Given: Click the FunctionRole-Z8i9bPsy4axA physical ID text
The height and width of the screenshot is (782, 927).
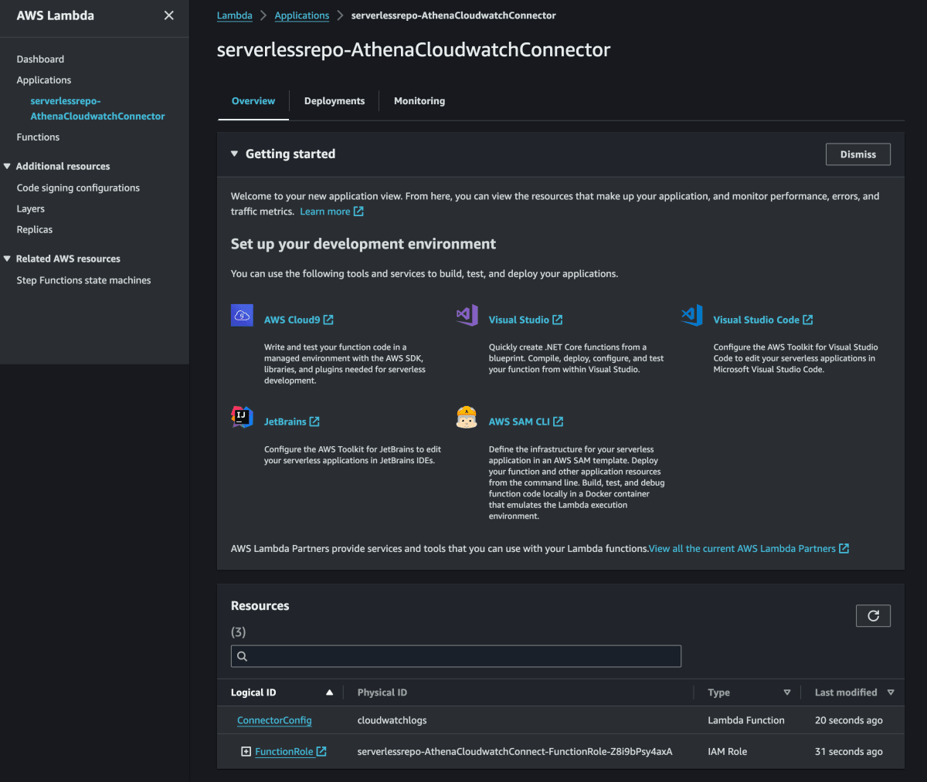Looking at the screenshot, I should point(515,752).
